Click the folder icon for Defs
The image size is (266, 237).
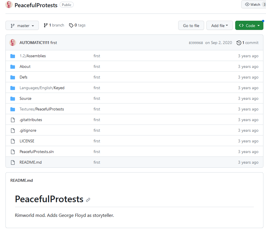(13, 77)
